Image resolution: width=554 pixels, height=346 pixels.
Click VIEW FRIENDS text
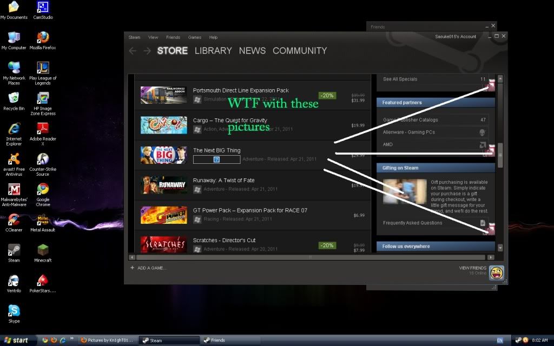(473, 268)
